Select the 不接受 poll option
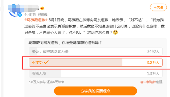 tap(96, 62)
